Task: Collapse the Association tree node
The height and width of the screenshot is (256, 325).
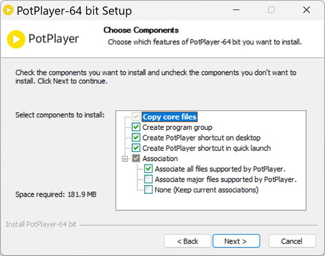Action: click(125, 159)
